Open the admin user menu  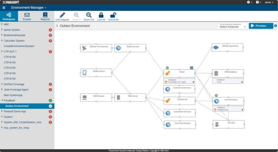coord(269,2)
